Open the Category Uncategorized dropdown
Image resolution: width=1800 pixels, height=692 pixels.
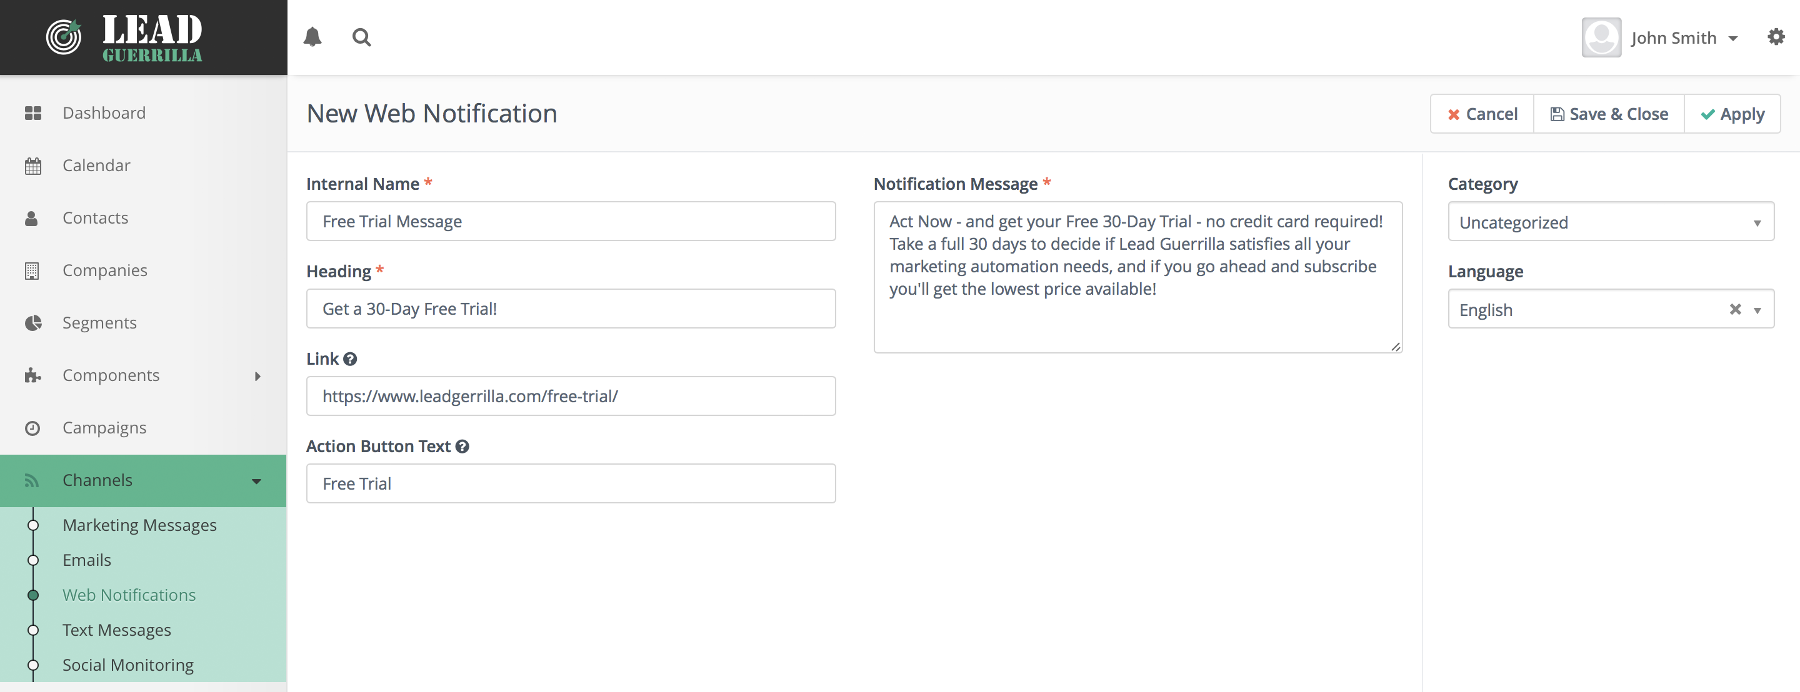click(1611, 222)
